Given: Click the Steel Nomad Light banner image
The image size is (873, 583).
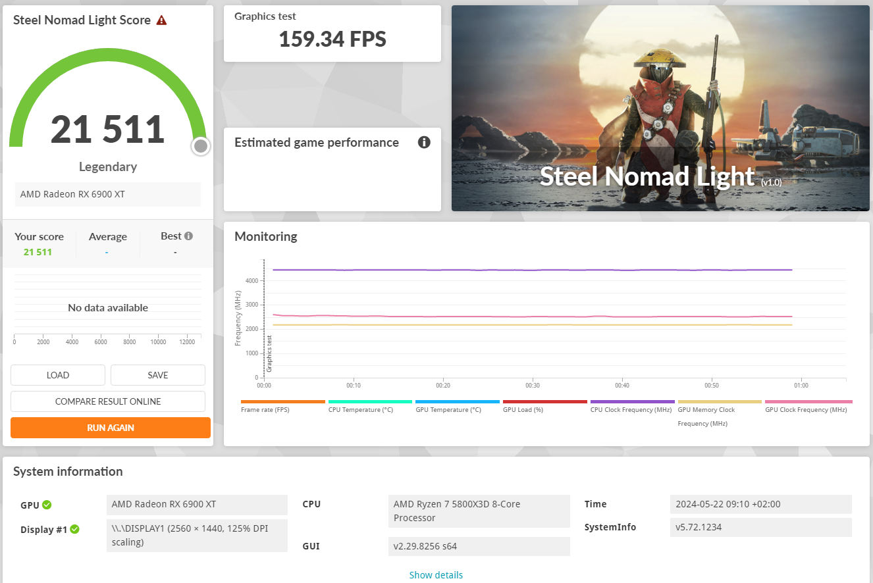Looking at the screenshot, I should (660, 109).
